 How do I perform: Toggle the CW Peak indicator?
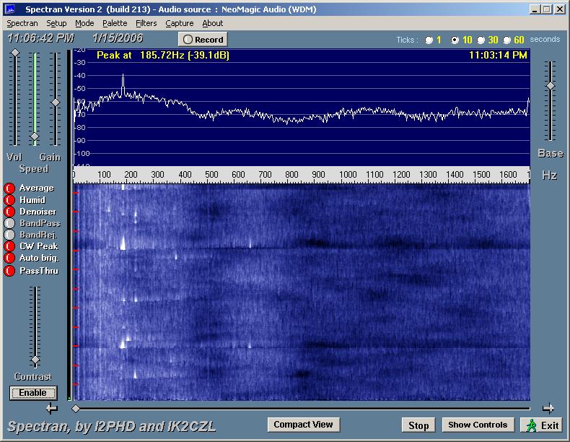(9, 246)
